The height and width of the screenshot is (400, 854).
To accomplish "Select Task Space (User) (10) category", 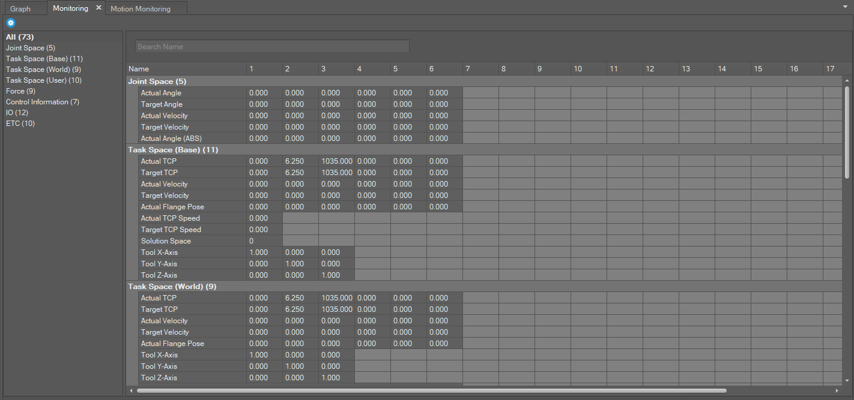I will pyautogui.click(x=43, y=80).
